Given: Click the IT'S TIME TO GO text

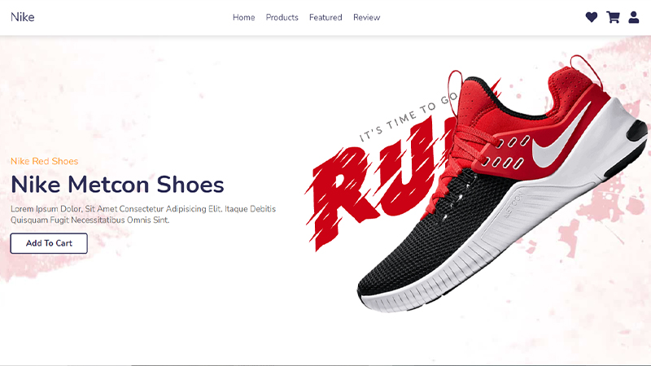Looking at the screenshot, I should point(409,117).
